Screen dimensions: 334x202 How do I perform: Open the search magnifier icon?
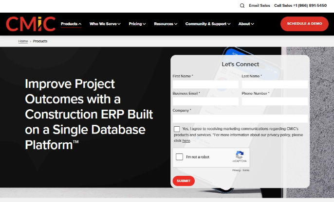[x=242, y=5]
